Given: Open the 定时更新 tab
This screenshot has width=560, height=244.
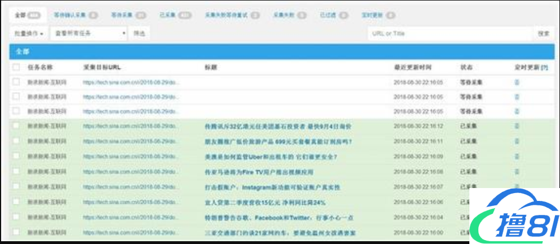Looking at the screenshot, I should point(383,15).
